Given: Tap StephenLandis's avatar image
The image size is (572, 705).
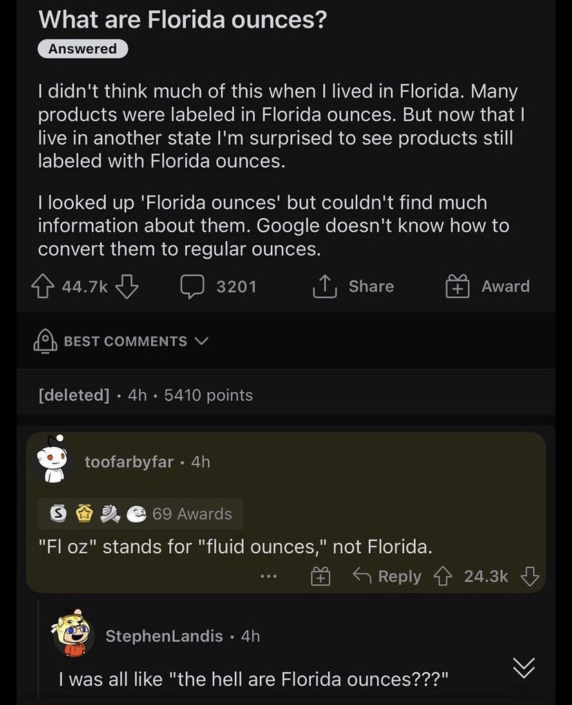Looking at the screenshot, I should [73, 632].
